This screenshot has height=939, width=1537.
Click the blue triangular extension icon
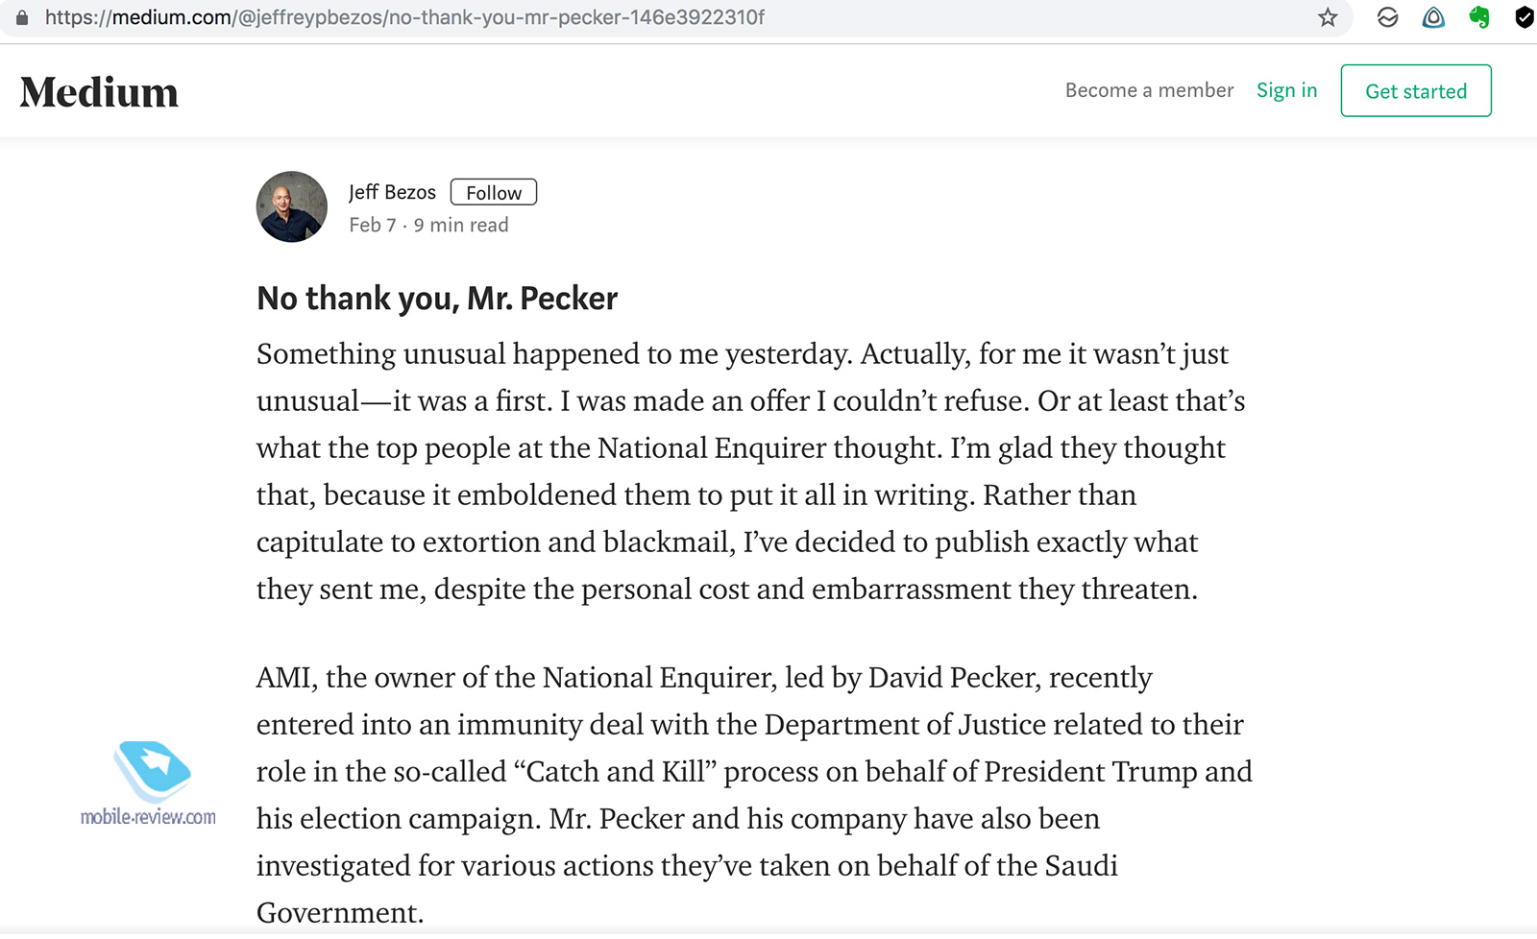[x=1433, y=17]
